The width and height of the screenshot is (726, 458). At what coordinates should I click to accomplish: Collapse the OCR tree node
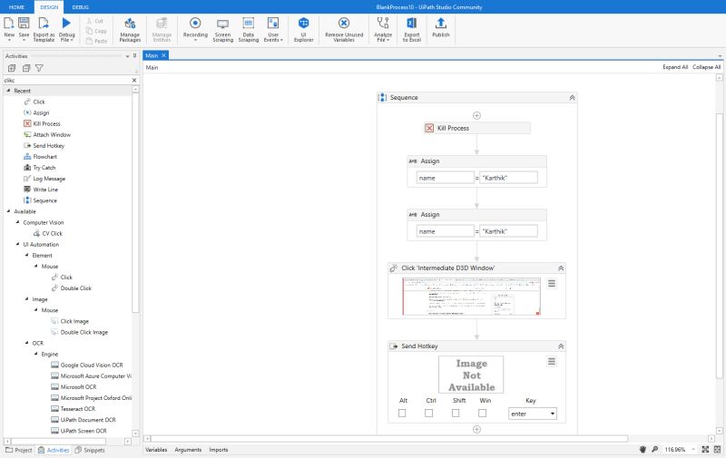pos(27,343)
